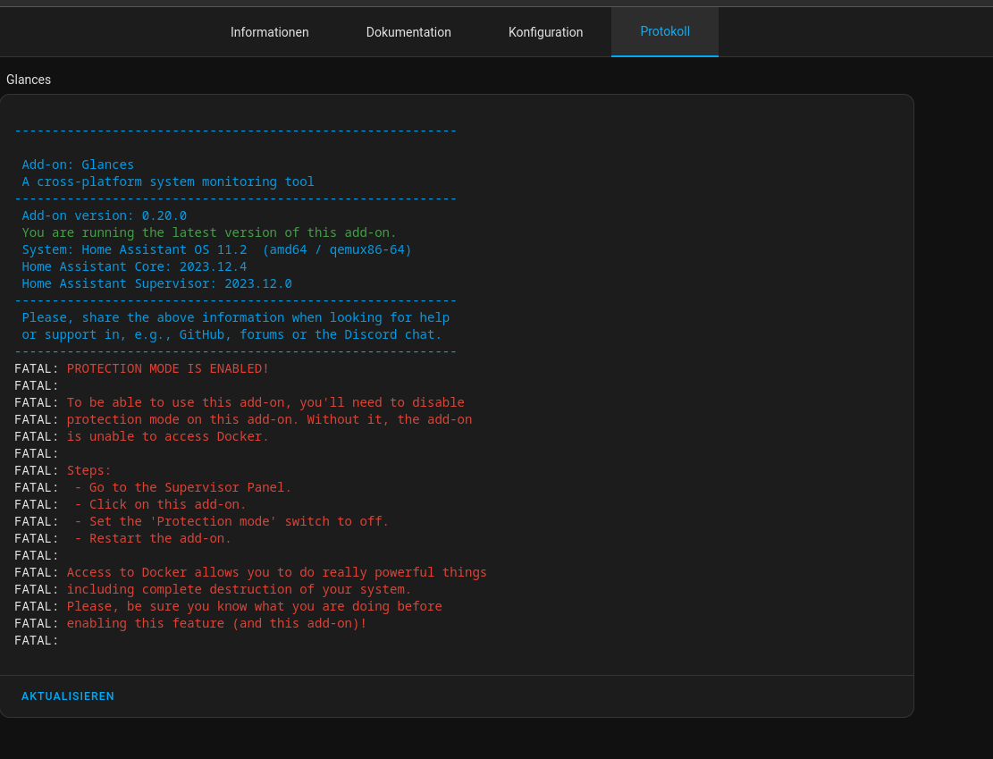Image resolution: width=993 pixels, height=759 pixels.
Task: Open the Informationen tab
Action: click(x=269, y=32)
